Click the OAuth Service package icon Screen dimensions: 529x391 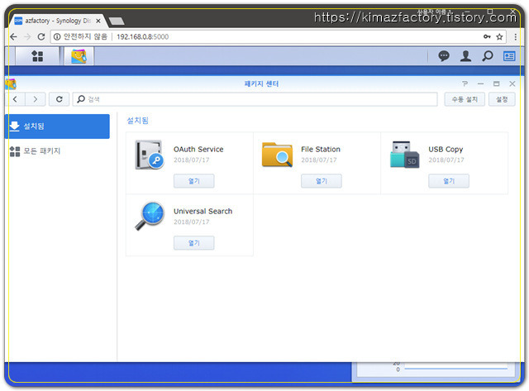tap(149, 155)
